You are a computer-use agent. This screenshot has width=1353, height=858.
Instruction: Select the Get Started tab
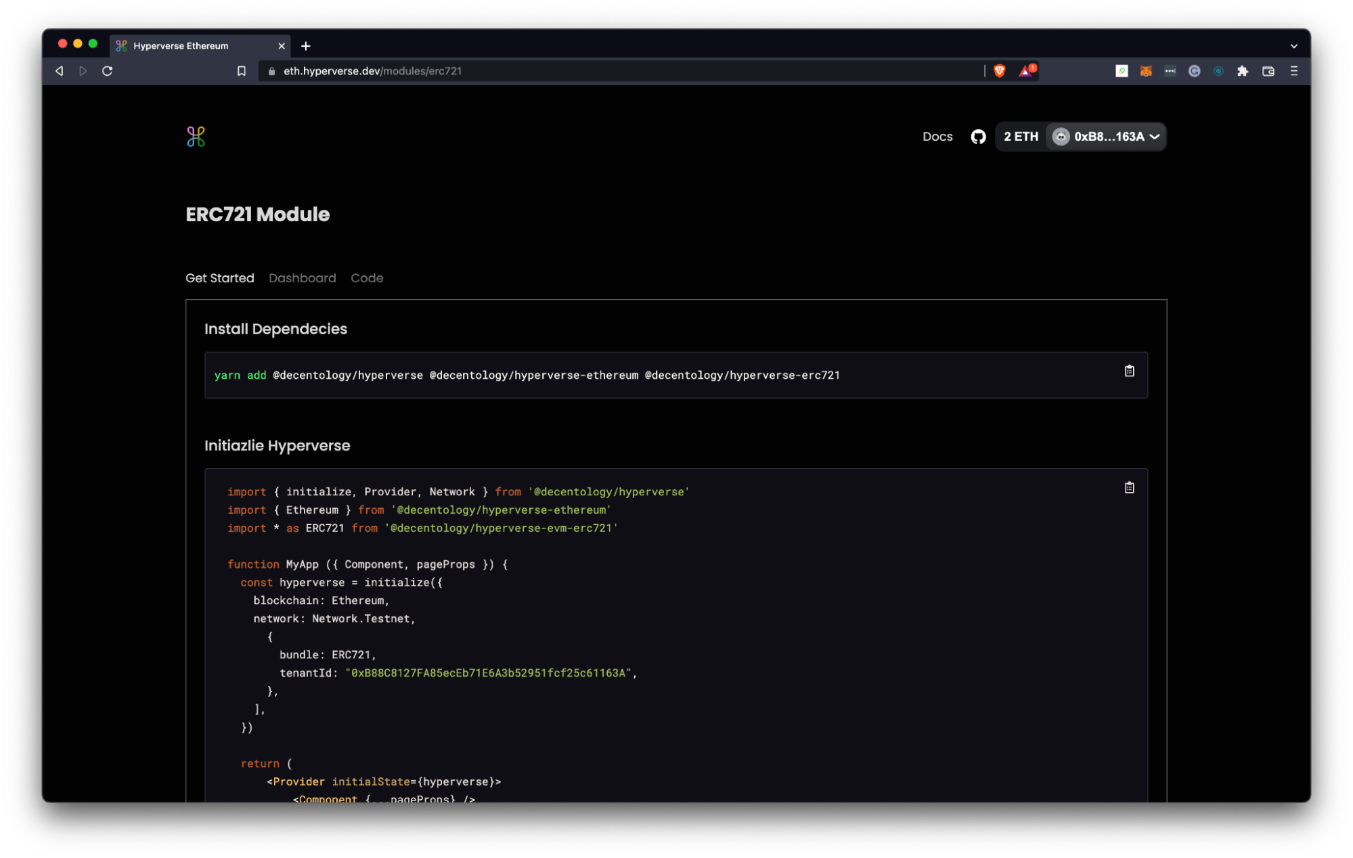220,278
